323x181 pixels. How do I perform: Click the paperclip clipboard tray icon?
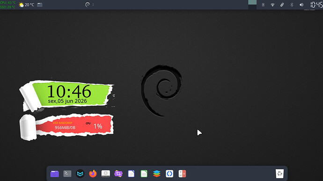point(282,5)
